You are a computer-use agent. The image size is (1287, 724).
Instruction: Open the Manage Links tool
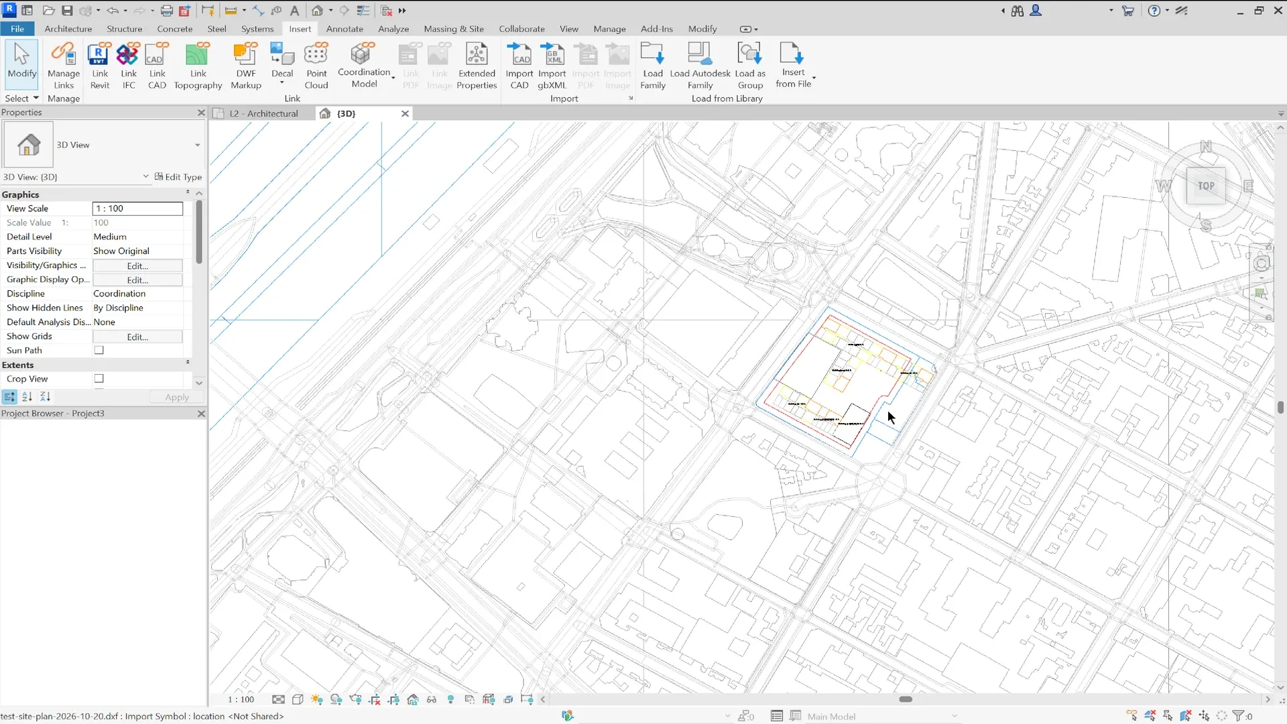point(64,66)
